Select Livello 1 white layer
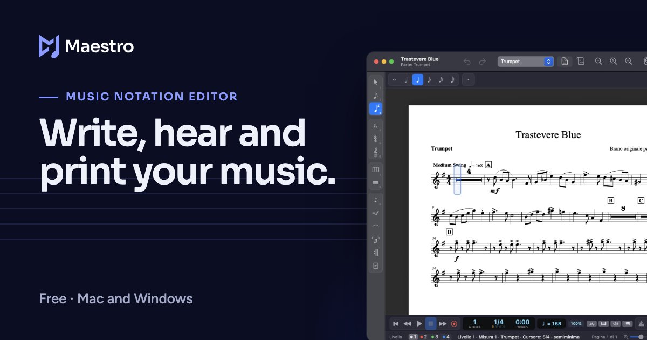Screen dimensions: 647x340 [414, 337]
